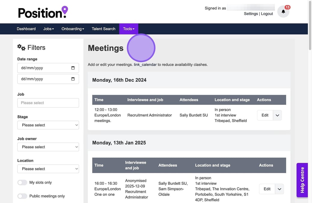312x203 pixels.
Task: Expand the Stage dropdown
Action: click(x=48, y=125)
